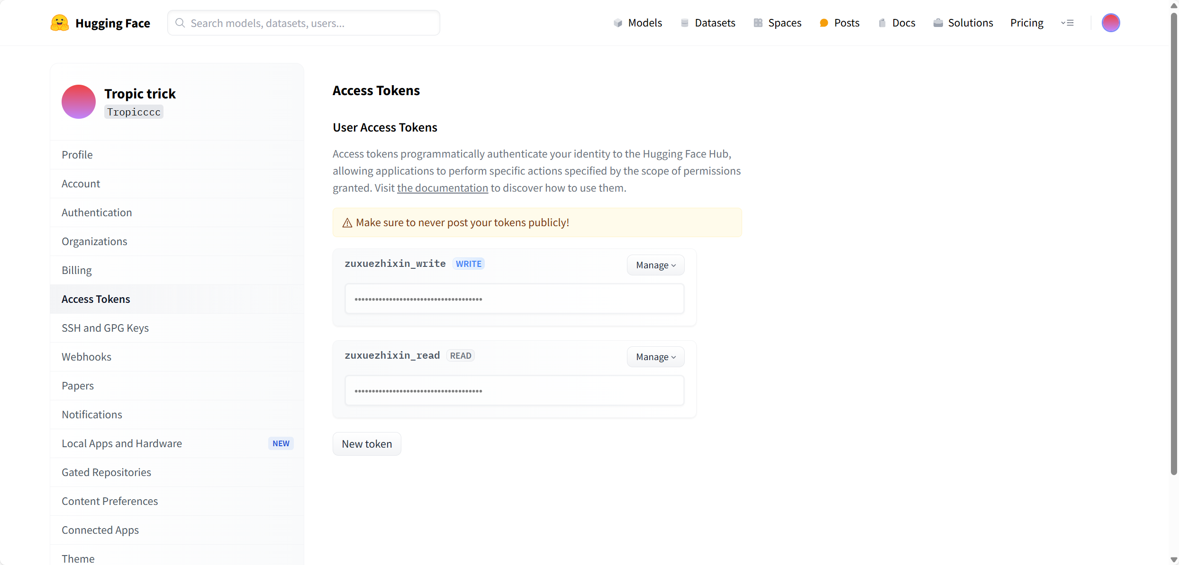Go to SSH and GPG Keys settings
Screen dimensions: 1179x565
(x=105, y=328)
